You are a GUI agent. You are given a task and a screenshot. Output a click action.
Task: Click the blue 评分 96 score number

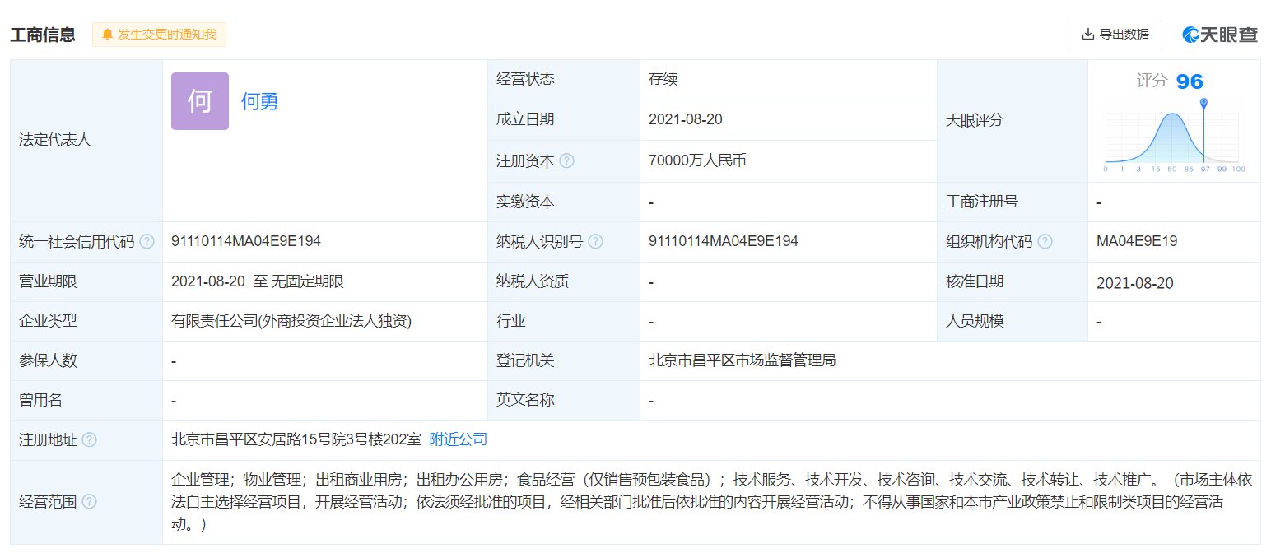[x=1190, y=81]
